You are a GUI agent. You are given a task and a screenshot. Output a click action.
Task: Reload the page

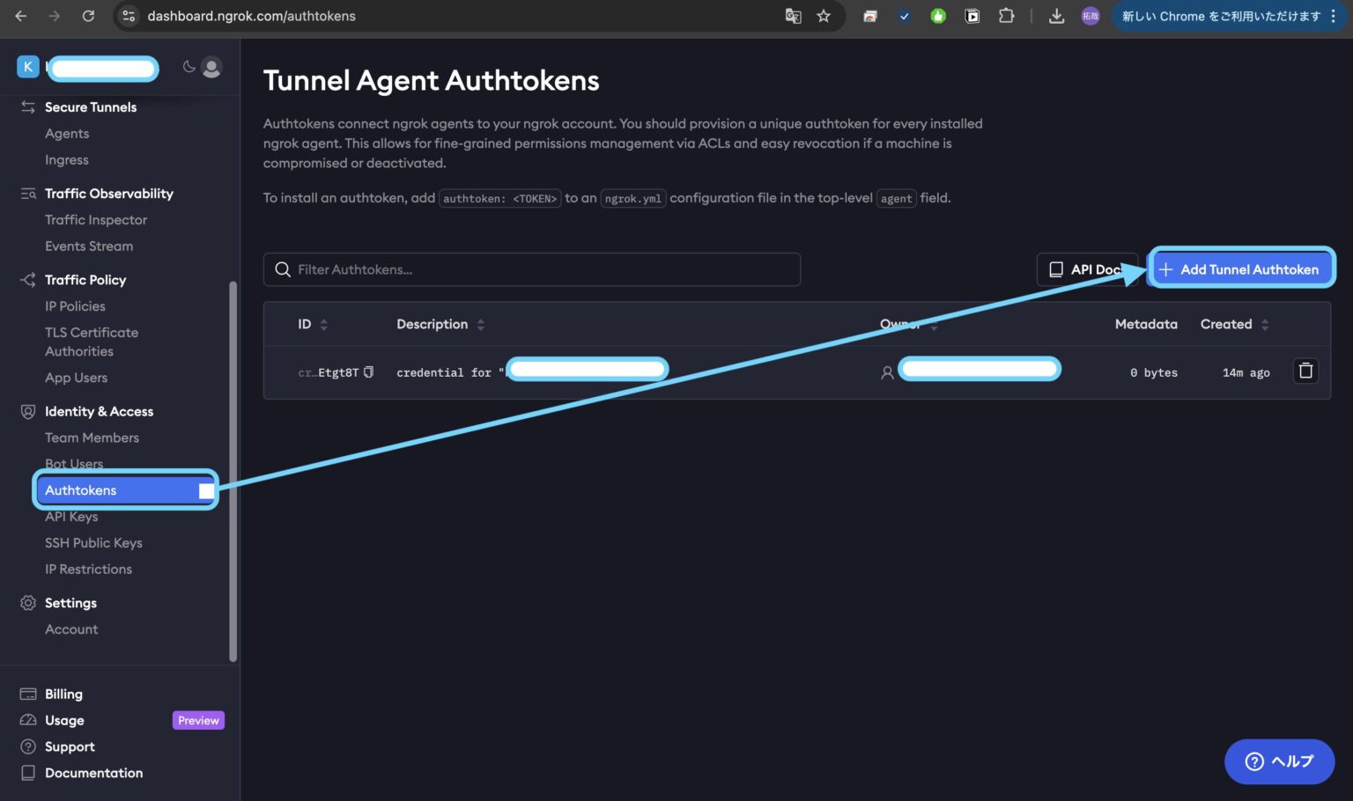coord(88,16)
